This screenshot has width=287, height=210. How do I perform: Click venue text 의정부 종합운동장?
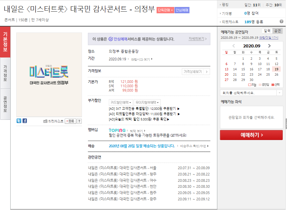point(124,51)
